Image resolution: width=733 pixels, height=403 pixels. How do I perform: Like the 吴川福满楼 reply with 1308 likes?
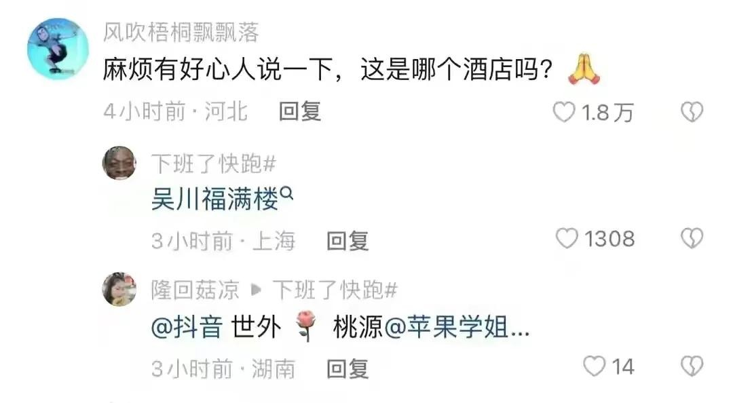[x=567, y=238]
